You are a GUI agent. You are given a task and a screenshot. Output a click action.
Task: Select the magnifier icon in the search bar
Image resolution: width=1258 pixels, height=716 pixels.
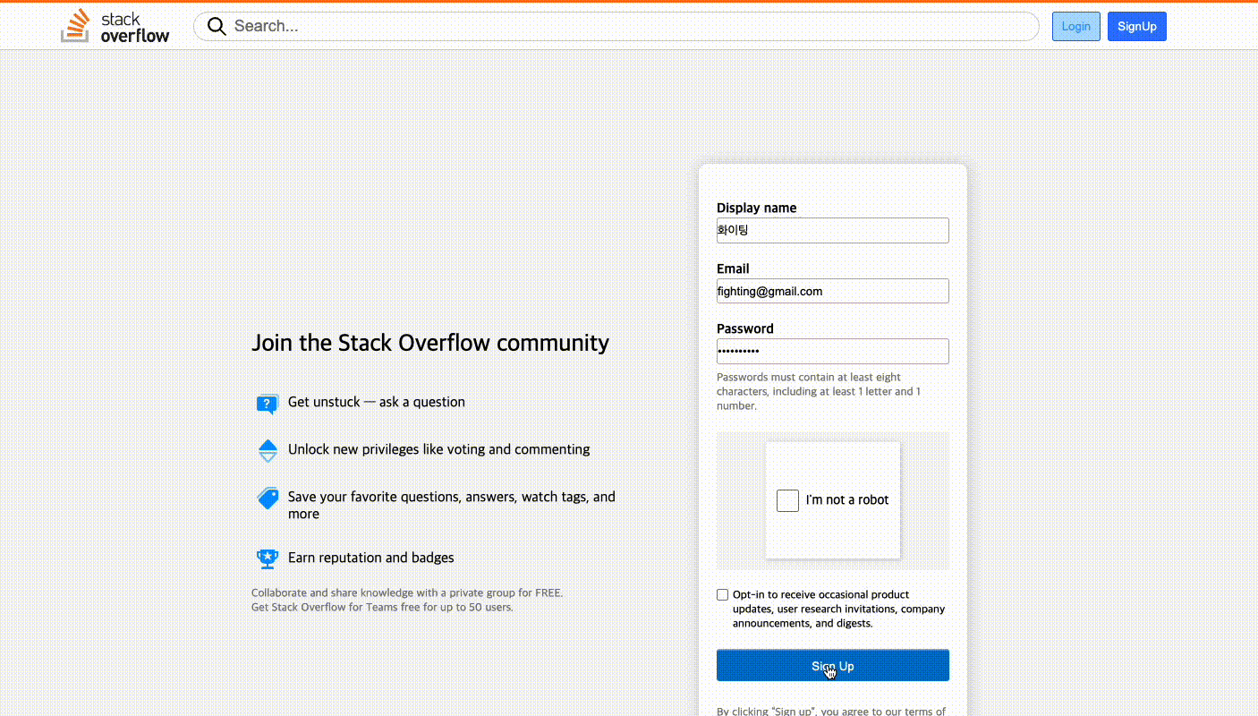tap(217, 26)
